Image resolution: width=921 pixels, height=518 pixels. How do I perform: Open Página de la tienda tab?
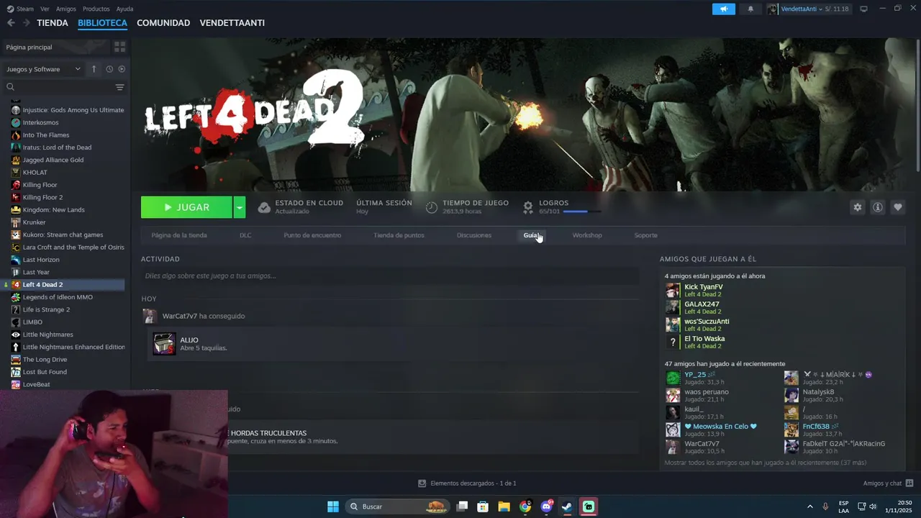(179, 235)
